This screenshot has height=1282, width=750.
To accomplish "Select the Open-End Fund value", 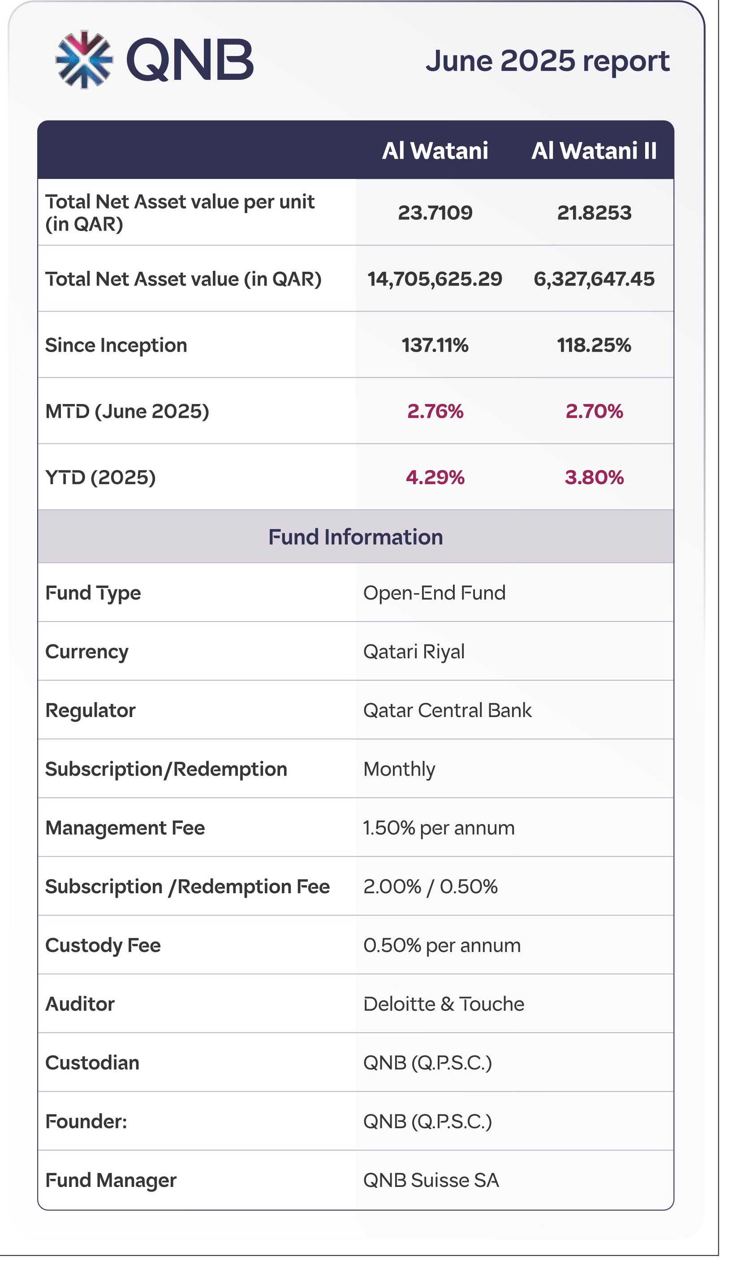I will click(x=435, y=593).
